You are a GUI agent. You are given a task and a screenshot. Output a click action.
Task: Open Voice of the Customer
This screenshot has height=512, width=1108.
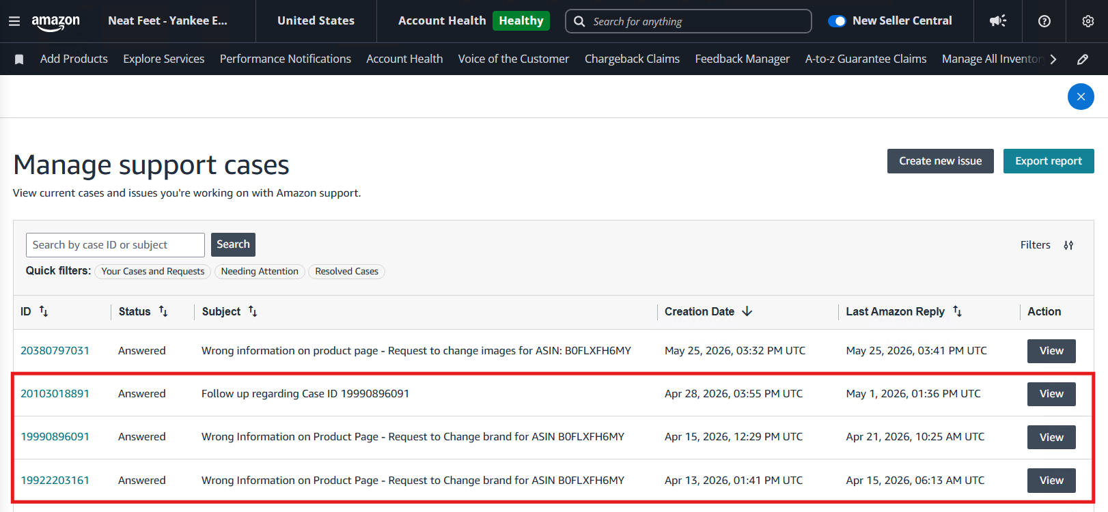tap(514, 59)
